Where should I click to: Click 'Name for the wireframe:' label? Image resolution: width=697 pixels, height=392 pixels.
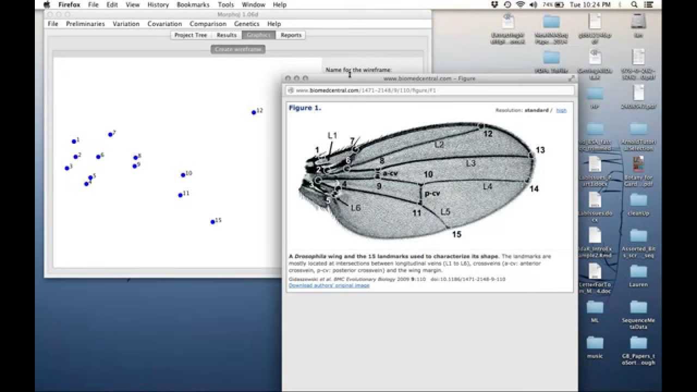coord(358,70)
